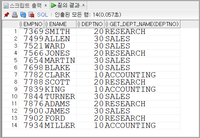Select cell with EMPNO 7369
200x138 pixels.
31,31
